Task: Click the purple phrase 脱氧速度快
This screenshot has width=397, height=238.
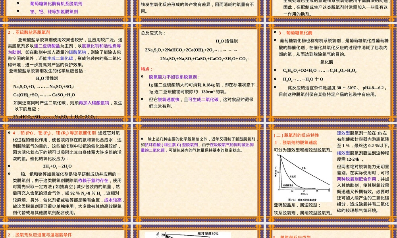Action: pos(168,100)
